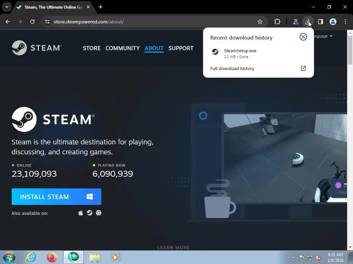Click the external link icon for full history
353x264 pixels.
pyautogui.click(x=303, y=68)
